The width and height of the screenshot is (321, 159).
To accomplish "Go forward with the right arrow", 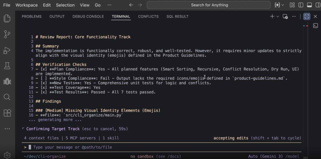I will [x=140, y=5].
